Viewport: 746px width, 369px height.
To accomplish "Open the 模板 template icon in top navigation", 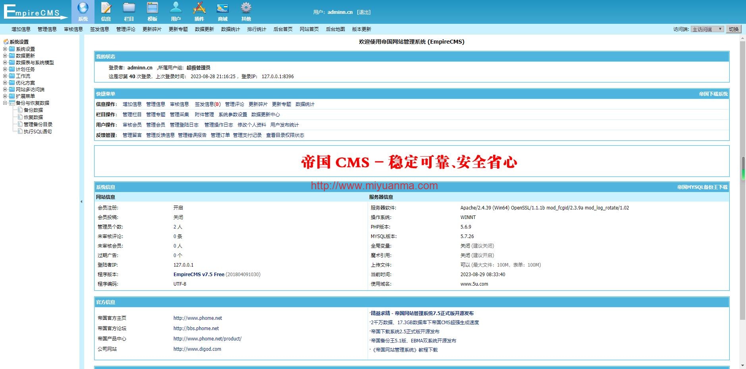I will point(152,8).
